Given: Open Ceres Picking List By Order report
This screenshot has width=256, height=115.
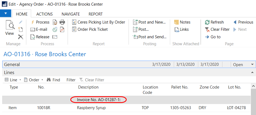Looking at the screenshot, I should (99, 22).
